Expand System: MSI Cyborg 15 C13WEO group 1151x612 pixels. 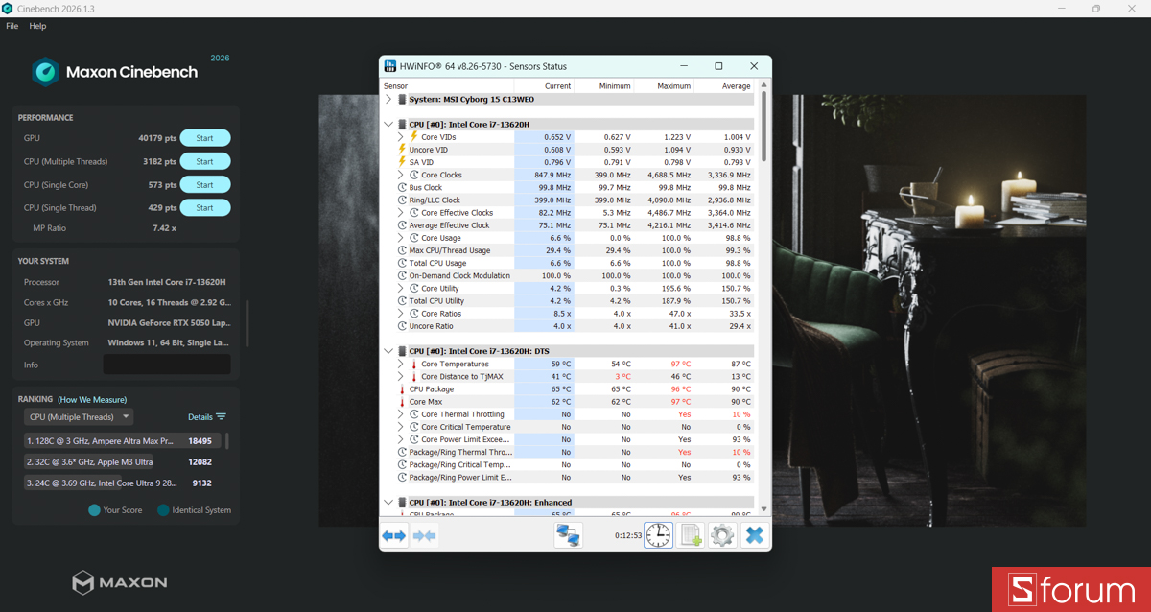coord(388,99)
